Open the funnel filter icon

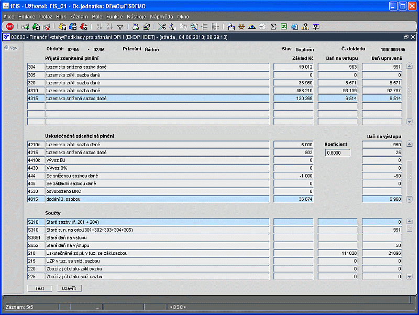pos(120,27)
